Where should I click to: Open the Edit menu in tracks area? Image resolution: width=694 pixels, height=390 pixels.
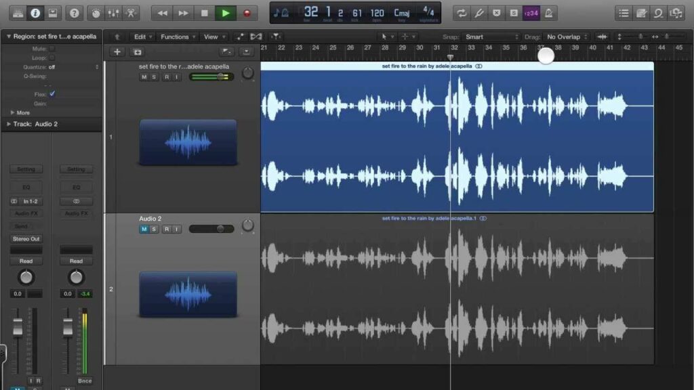click(143, 37)
